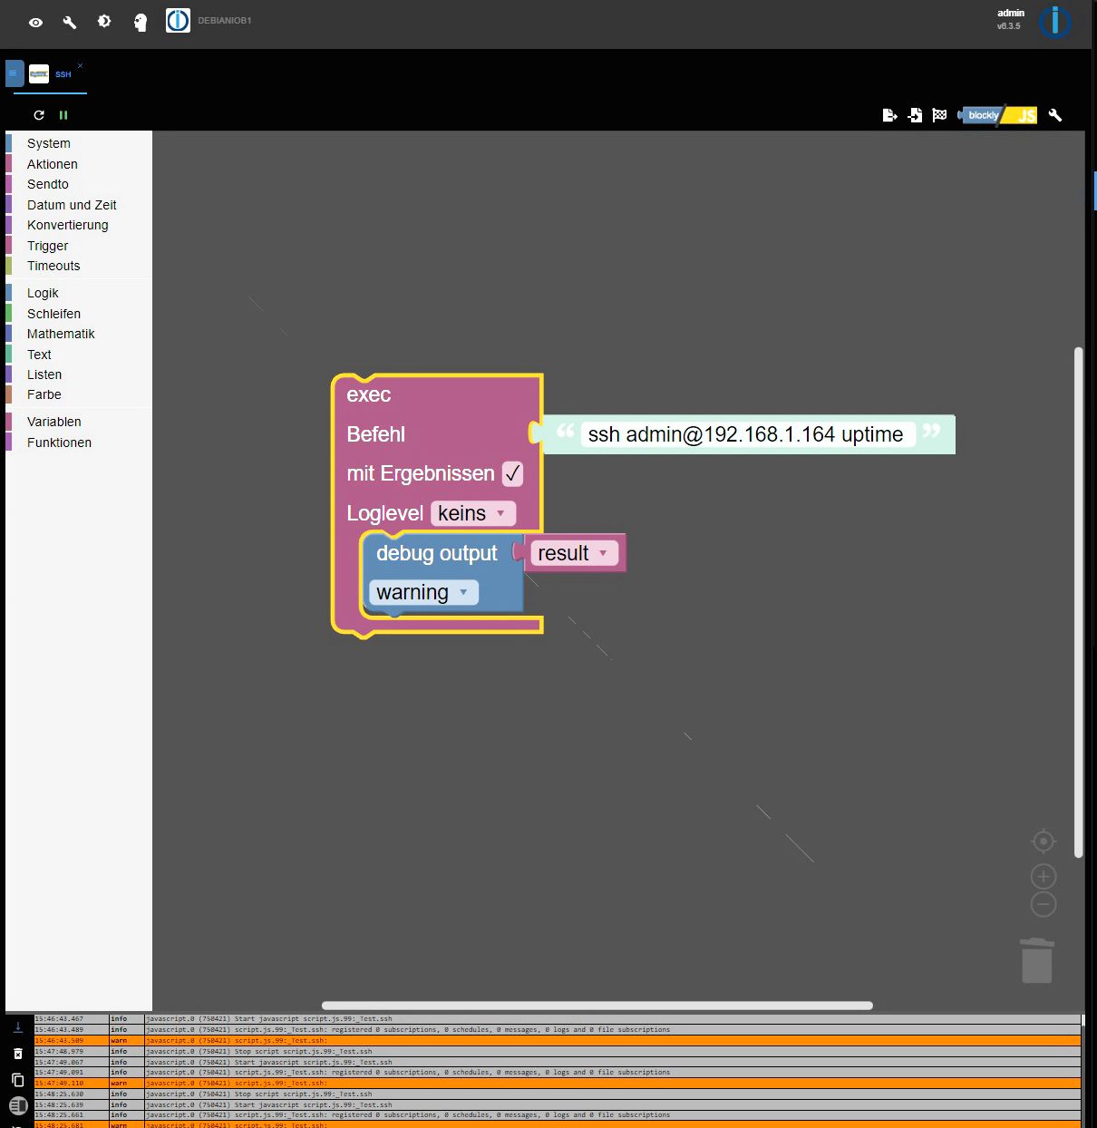Click the DEBIANIOB1 host name
The height and width of the screenshot is (1128, 1097).
point(224,21)
